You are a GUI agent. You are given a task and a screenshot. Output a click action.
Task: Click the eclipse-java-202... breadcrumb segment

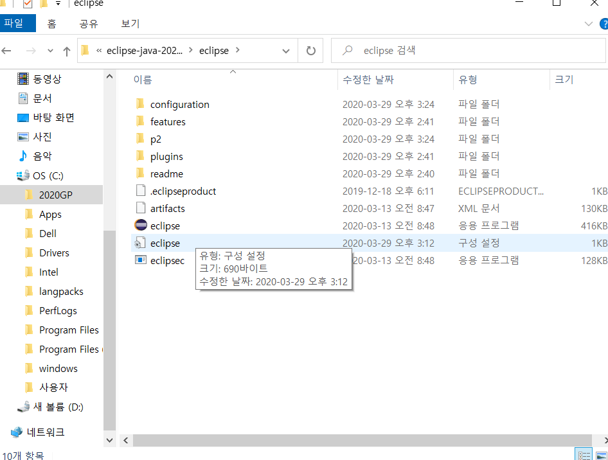(144, 50)
